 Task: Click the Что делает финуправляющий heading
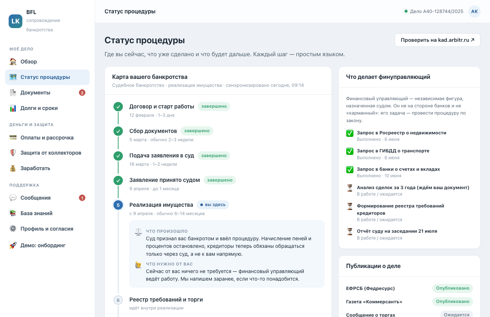tap(388, 77)
